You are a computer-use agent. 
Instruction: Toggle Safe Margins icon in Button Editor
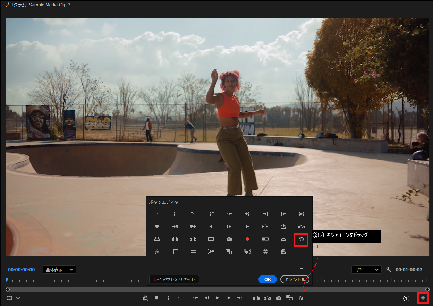(x=211, y=239)
